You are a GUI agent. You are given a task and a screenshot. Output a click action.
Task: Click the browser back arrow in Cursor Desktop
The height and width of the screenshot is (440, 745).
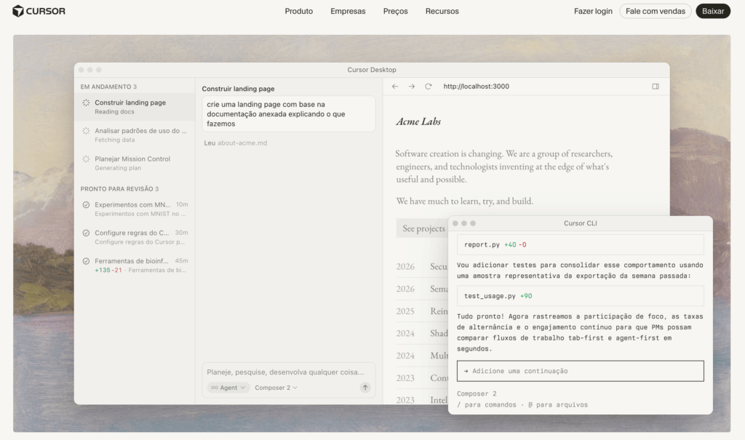pos(395,87)
